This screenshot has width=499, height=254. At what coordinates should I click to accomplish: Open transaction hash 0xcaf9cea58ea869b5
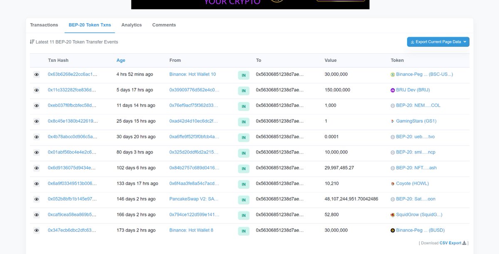pos(72,215)
